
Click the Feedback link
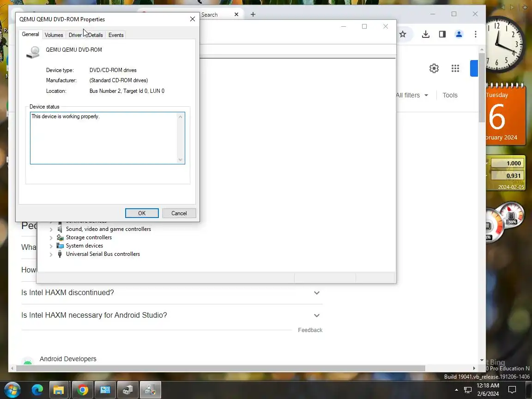[310, 330]
